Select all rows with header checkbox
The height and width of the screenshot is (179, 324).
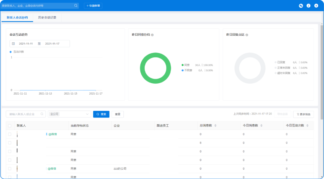pyautogui.click(x=10, y=126)
